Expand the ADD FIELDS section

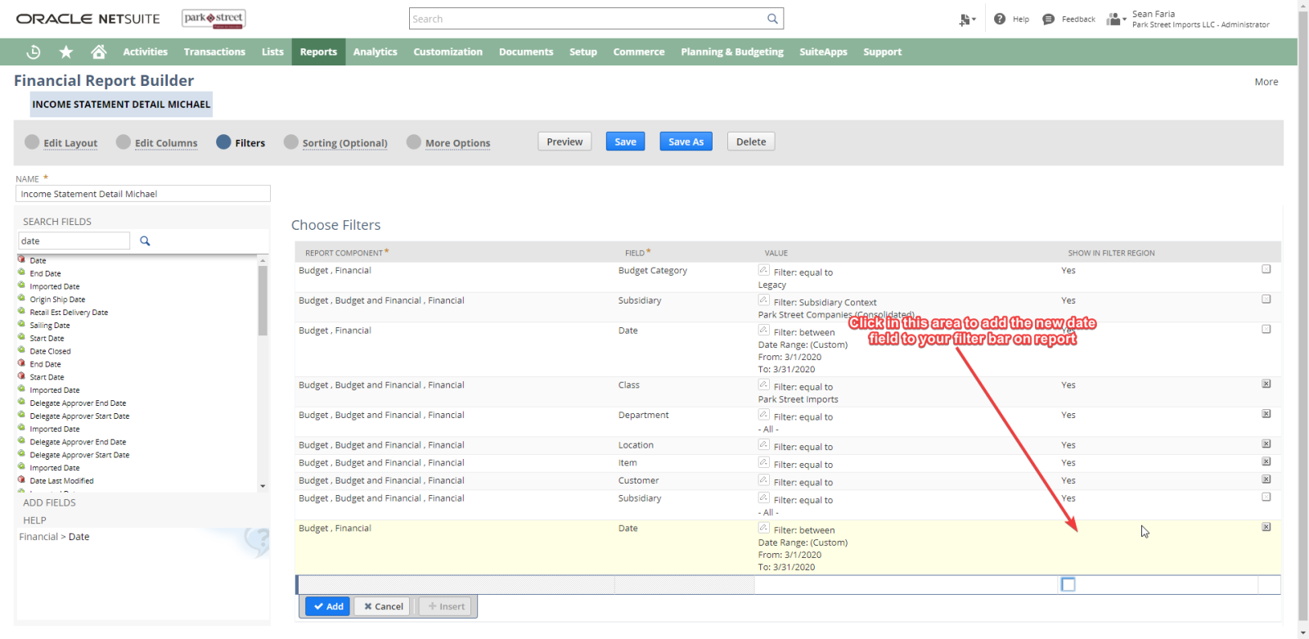(x=49, y=503)
